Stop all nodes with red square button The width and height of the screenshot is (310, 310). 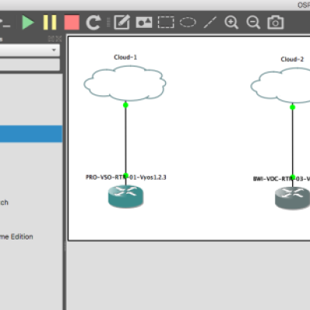pos(71,22)
